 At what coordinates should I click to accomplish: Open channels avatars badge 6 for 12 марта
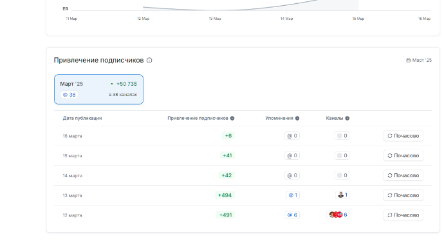[338, 215]
